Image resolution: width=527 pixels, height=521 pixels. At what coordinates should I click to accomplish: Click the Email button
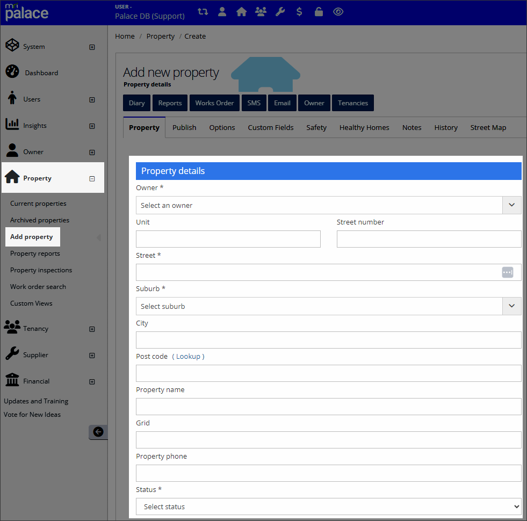pyautogui.click(x=283, y=103)
